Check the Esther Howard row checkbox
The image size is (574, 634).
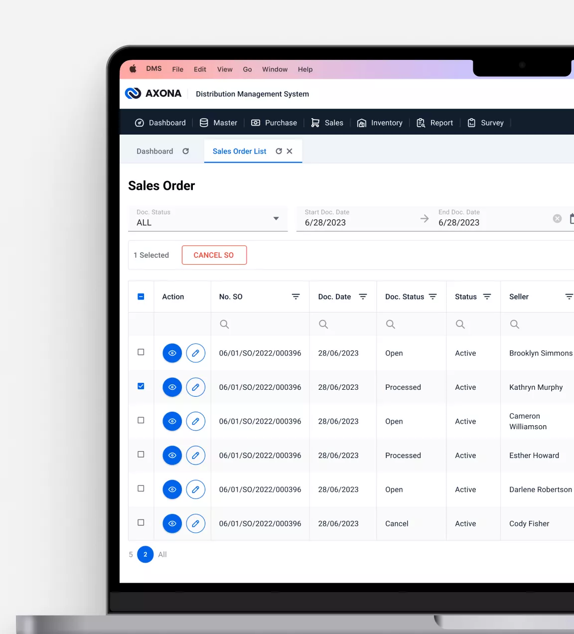[x=141, y=455]
